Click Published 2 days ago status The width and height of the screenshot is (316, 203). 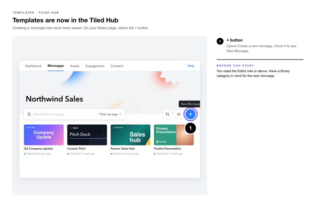tap(37, 154)
